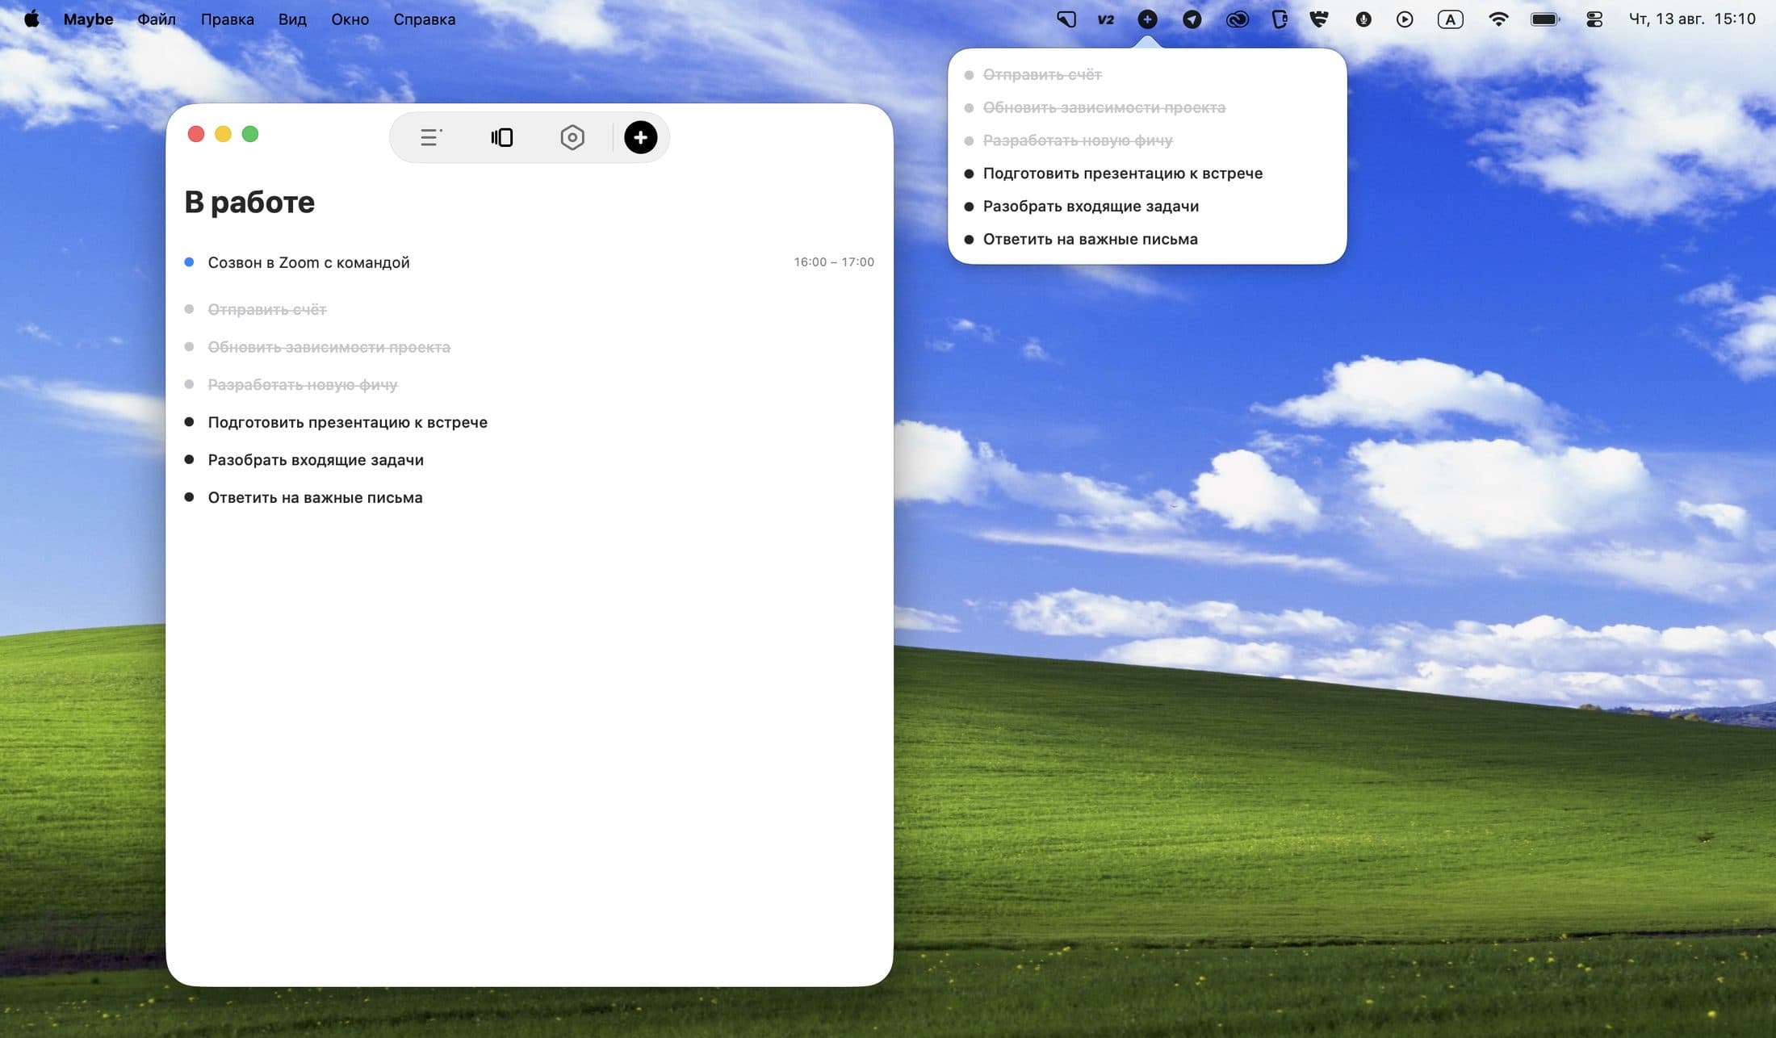Screen dimensions: 1776x1038
Task: Zoom the Maybe window with green button
Action: tap(250, 134)
